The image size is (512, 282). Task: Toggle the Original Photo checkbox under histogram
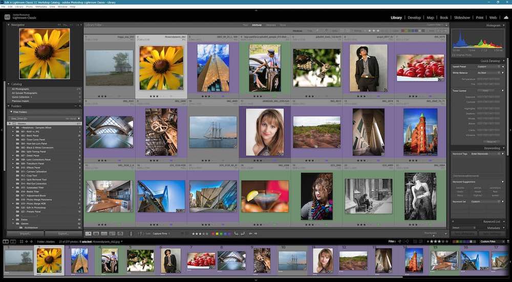[x=454, y=55]
